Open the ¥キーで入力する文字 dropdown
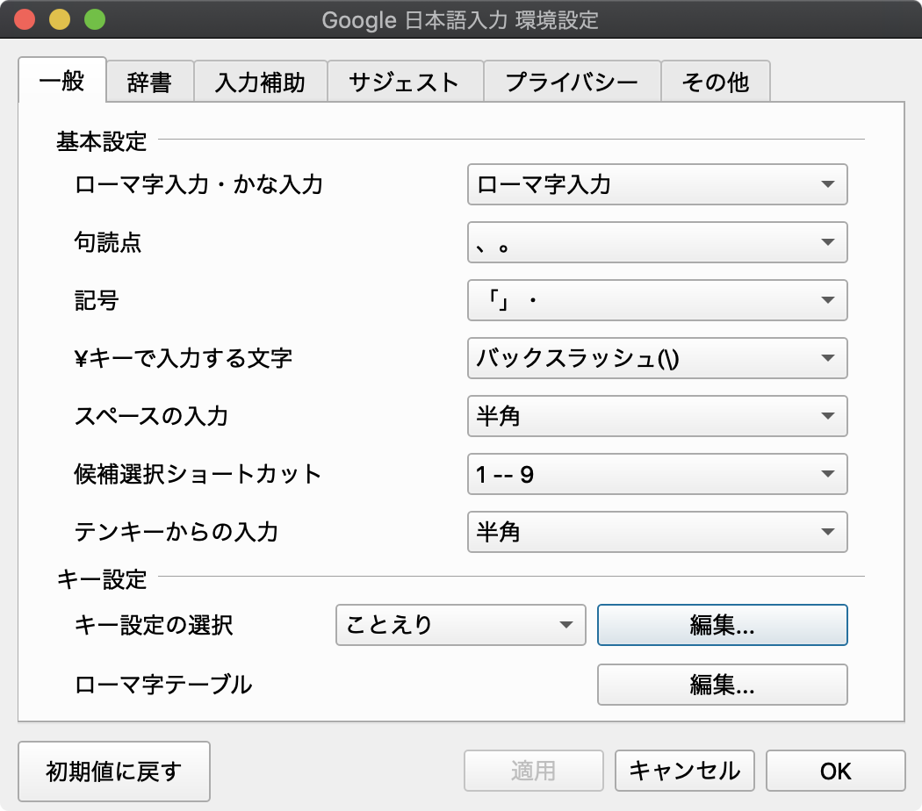Image resolution: width=922 pixels, height=811 pixels. [657, 358]
